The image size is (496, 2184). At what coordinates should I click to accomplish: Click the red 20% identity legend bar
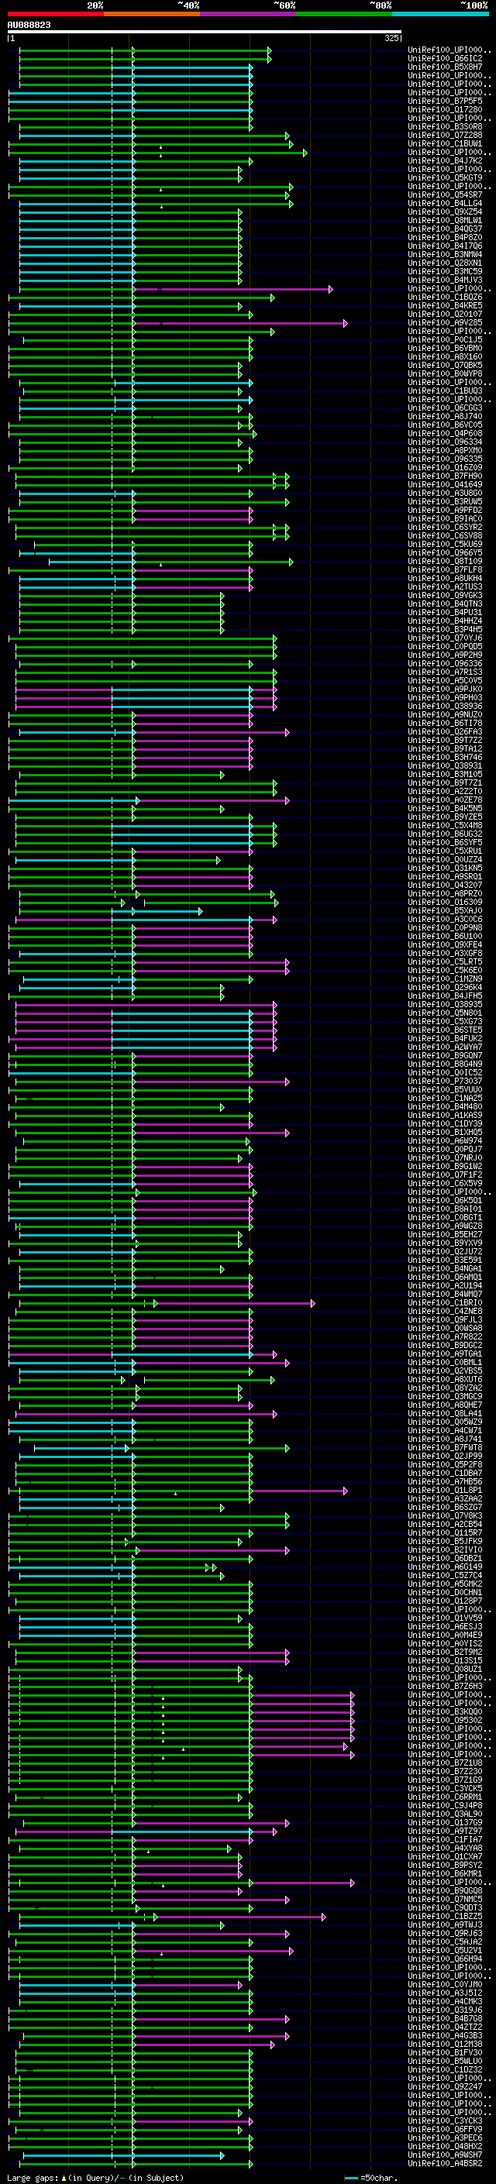55,14
